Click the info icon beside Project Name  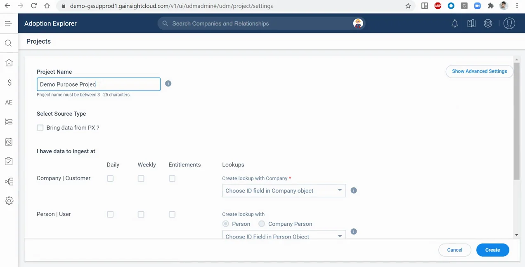[168, 84]
